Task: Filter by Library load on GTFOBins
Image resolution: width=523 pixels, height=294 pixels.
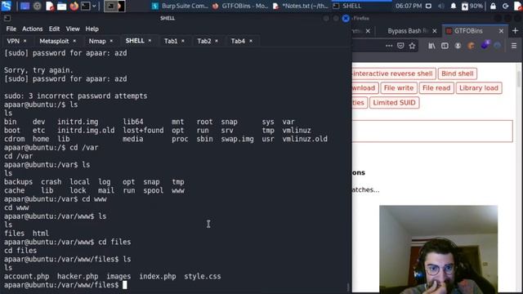Action: pyautogui.click(x=479, y=88)
